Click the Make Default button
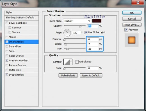The height and width of the screenshot is (111, 146). 68,76
